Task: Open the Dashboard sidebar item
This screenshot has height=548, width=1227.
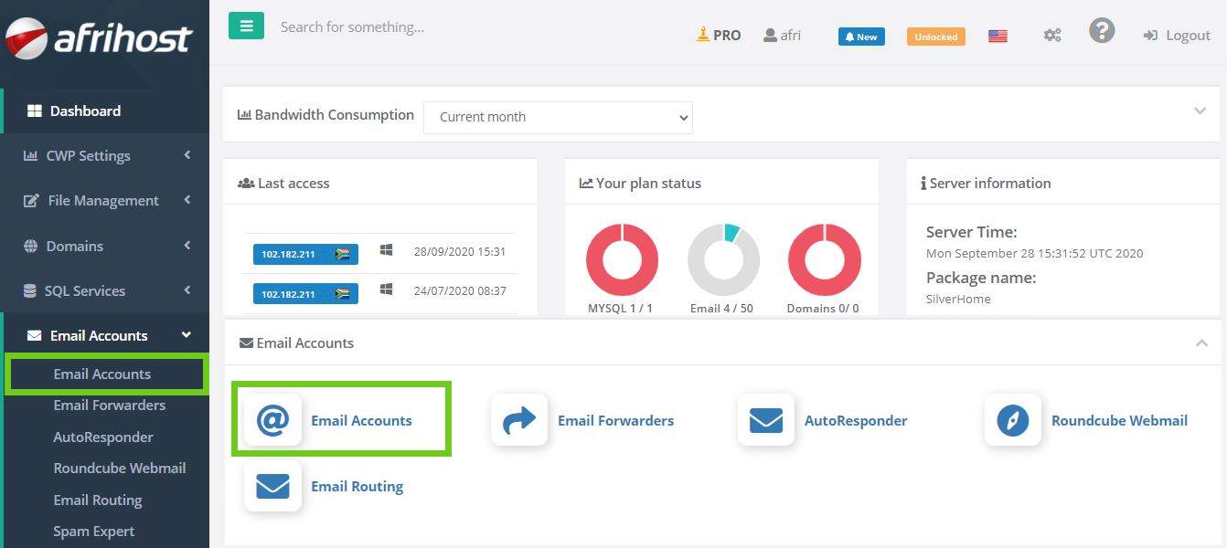Action: point(85,111)
